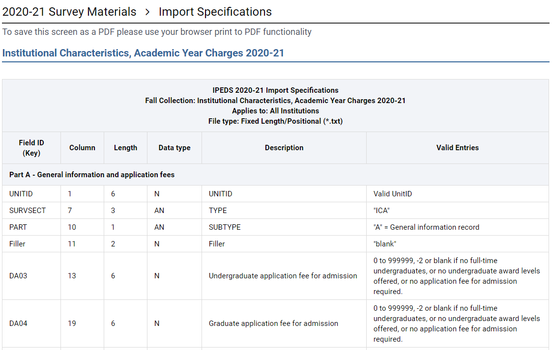
Task: Click the SURVSECT field ID cell
Action: pyautogui.click(x=28, y=211)
